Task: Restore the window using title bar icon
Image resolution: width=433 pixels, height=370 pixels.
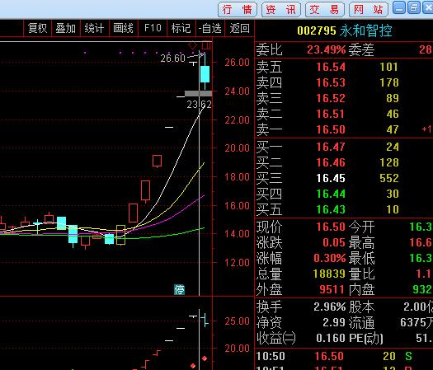Action: 414,7
